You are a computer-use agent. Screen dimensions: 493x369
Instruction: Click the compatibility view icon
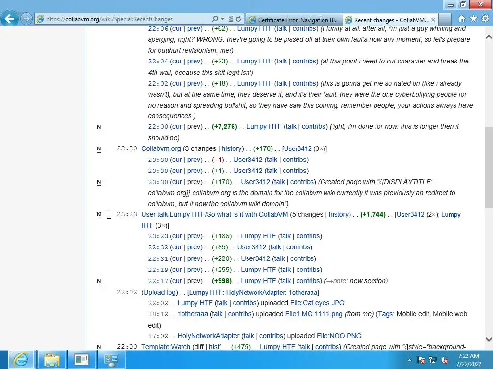(231, 19)
